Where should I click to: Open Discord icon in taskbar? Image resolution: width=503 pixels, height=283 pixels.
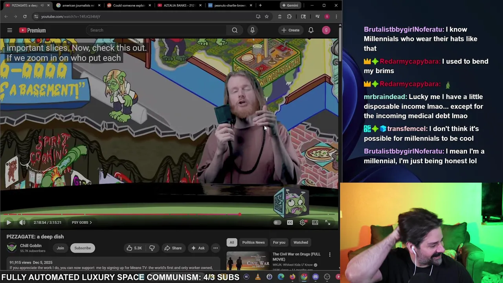point(316,277)
